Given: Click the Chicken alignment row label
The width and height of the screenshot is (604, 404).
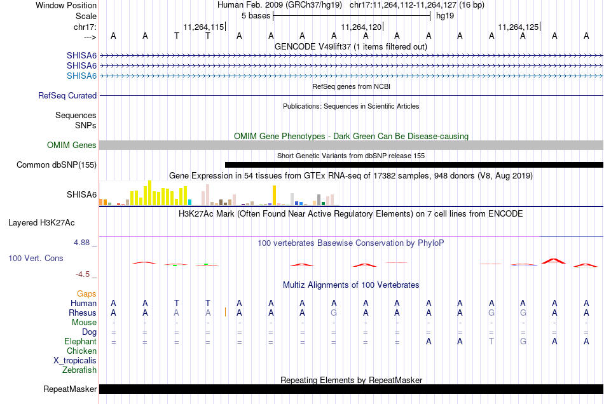Looking at the screenshot, I should click(x=81, y=351).
